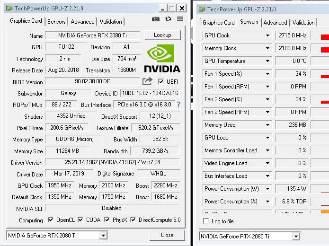
Task: Click the BIOS Version field 90.02.30.00.DE
Action: point(92,81)
